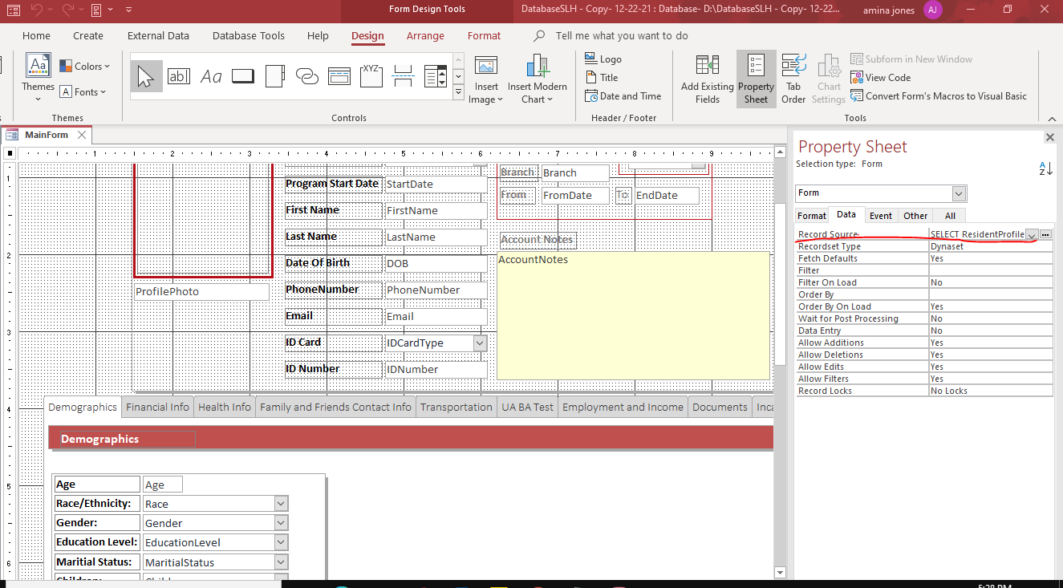Click the form selector box at ruler corner
The image size is (1063, 588).
(10, 152)
